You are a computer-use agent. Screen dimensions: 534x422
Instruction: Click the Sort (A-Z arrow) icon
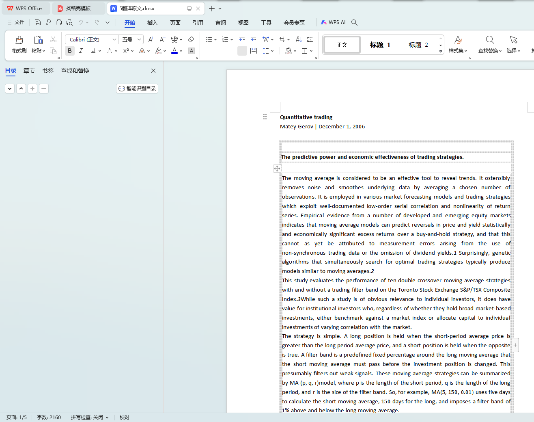coord(299,39)
